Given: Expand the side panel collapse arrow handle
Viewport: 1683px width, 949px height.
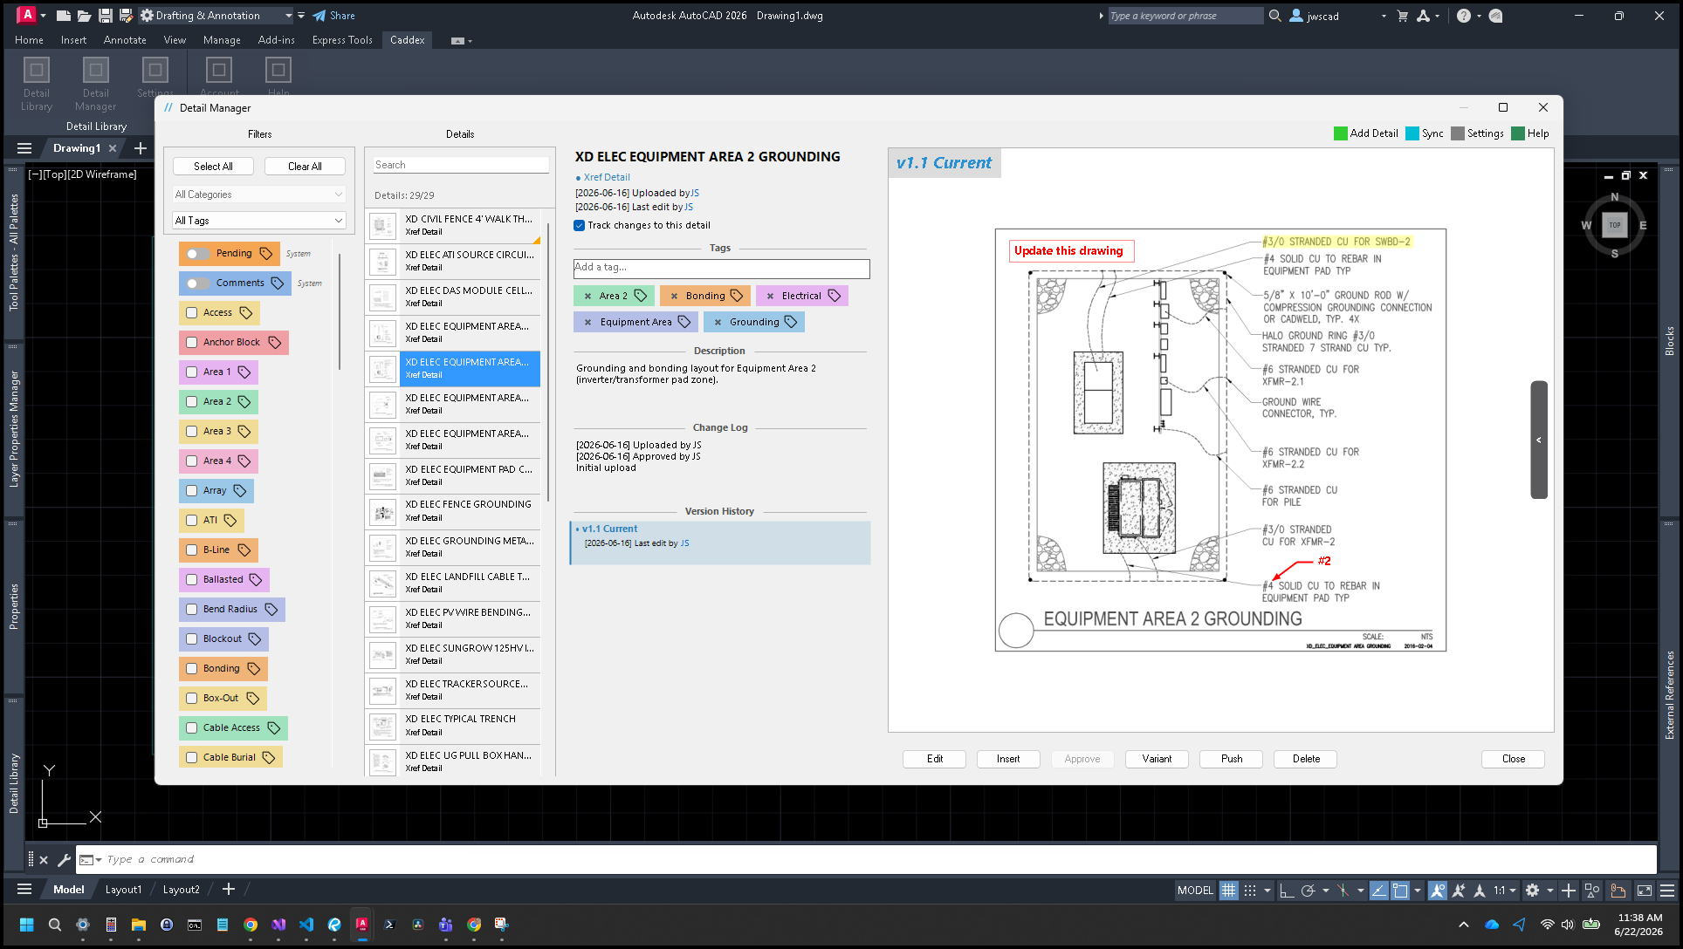Looking at the screenshot, I should click(x=1539, y=440).
